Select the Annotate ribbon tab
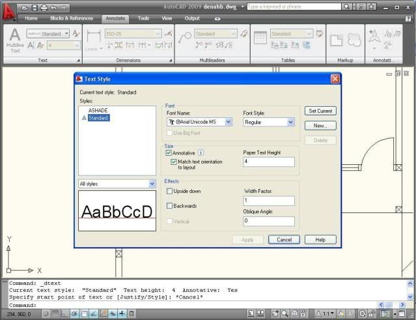416x320 pixels. coord(115,18)
